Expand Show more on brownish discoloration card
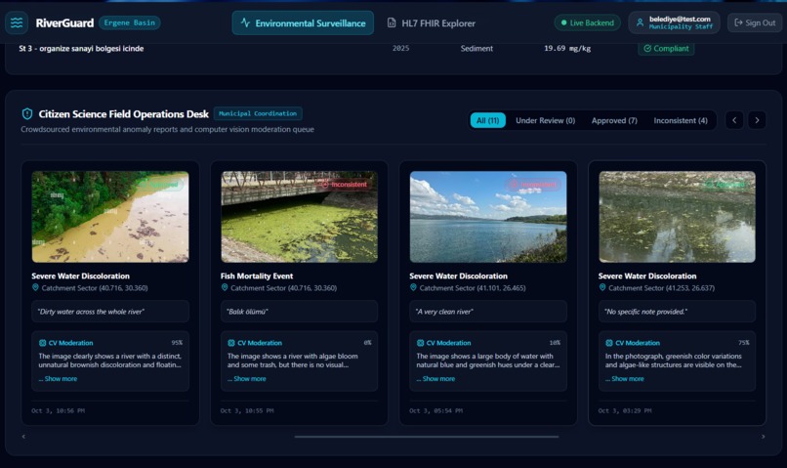 [59, 379]
